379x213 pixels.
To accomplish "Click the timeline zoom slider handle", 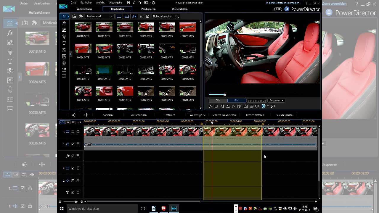I will [x=76, y=201].
